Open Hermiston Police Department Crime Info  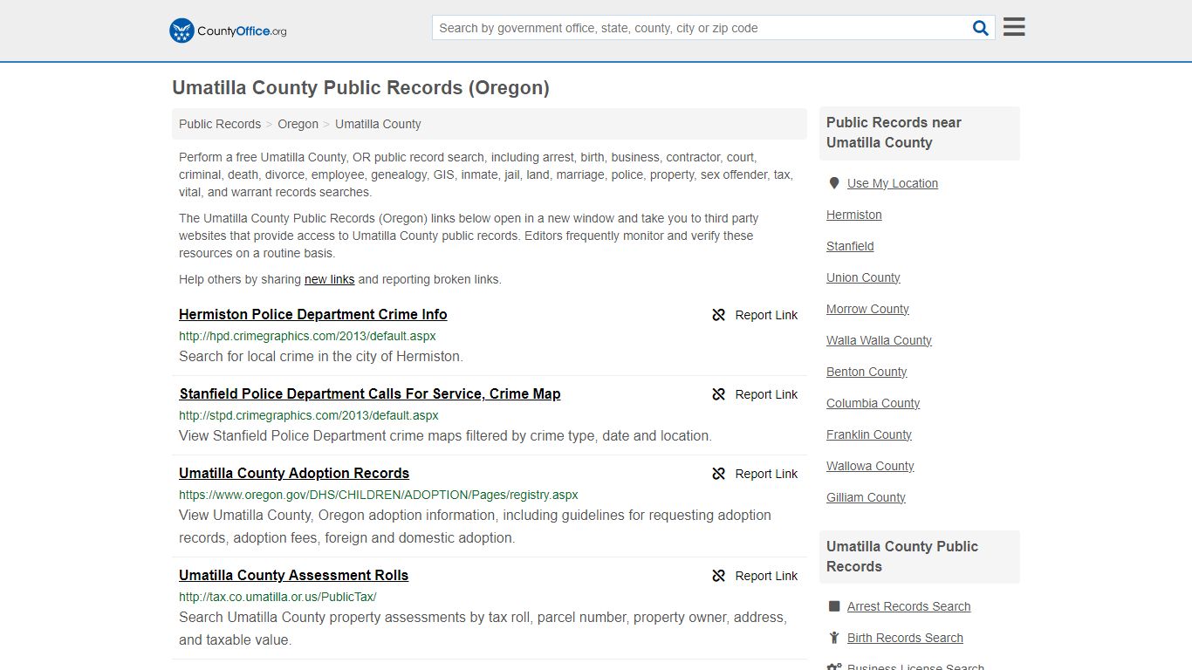click(x=313, y=314)
